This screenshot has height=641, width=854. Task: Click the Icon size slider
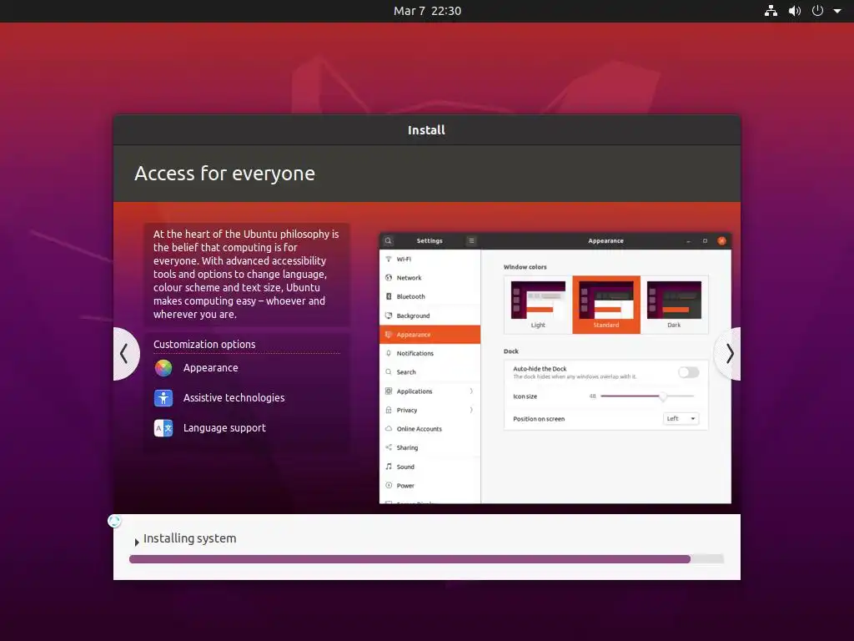click(647, 396)
